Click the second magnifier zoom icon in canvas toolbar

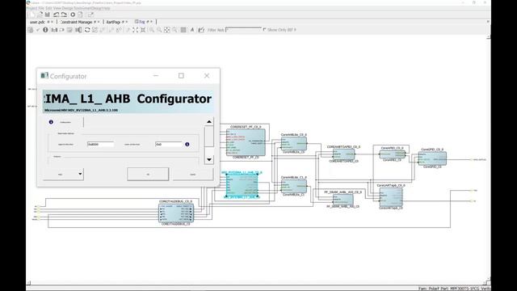[159, 30]
